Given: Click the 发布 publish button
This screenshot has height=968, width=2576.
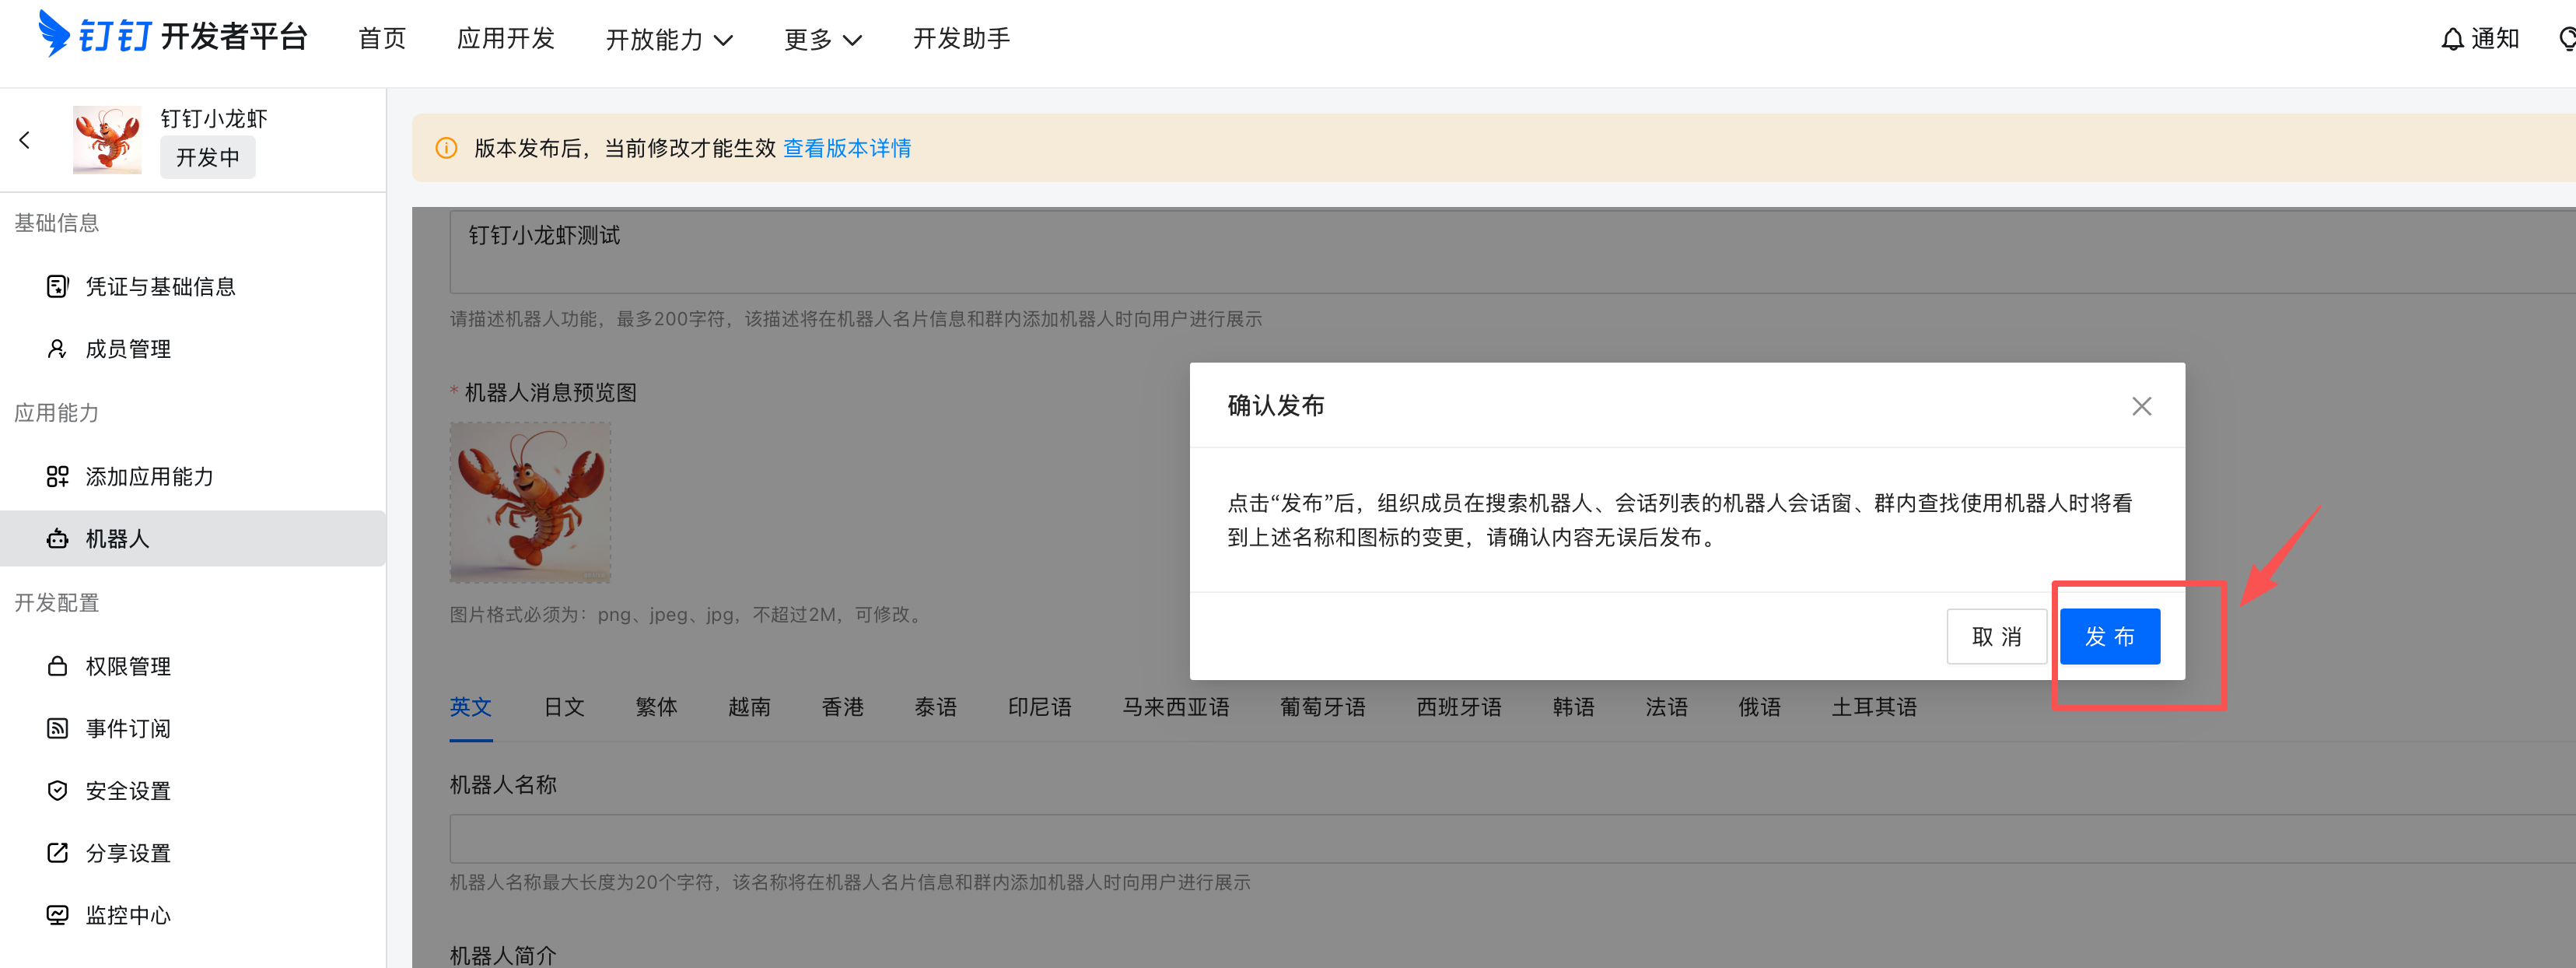Looking at the screenshot, I should [x=2110, y=636].
